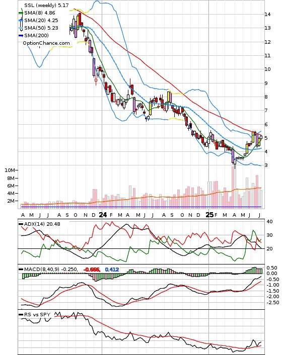Click the dark blue SMA(200) legend marker

point(21,36)
